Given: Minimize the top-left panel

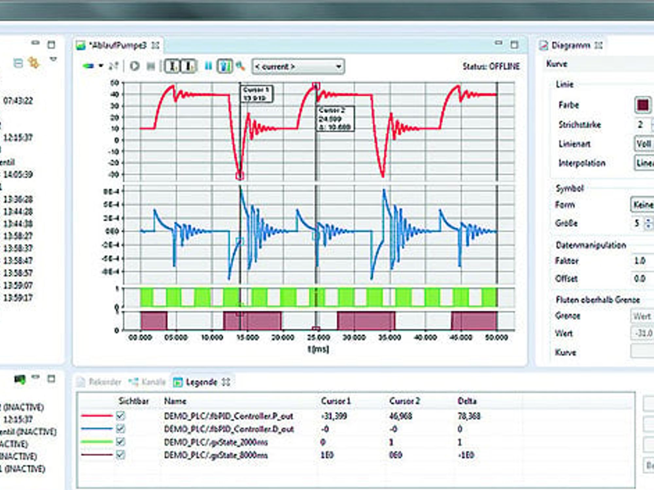Looking at the screenshot, I should 35,43.
